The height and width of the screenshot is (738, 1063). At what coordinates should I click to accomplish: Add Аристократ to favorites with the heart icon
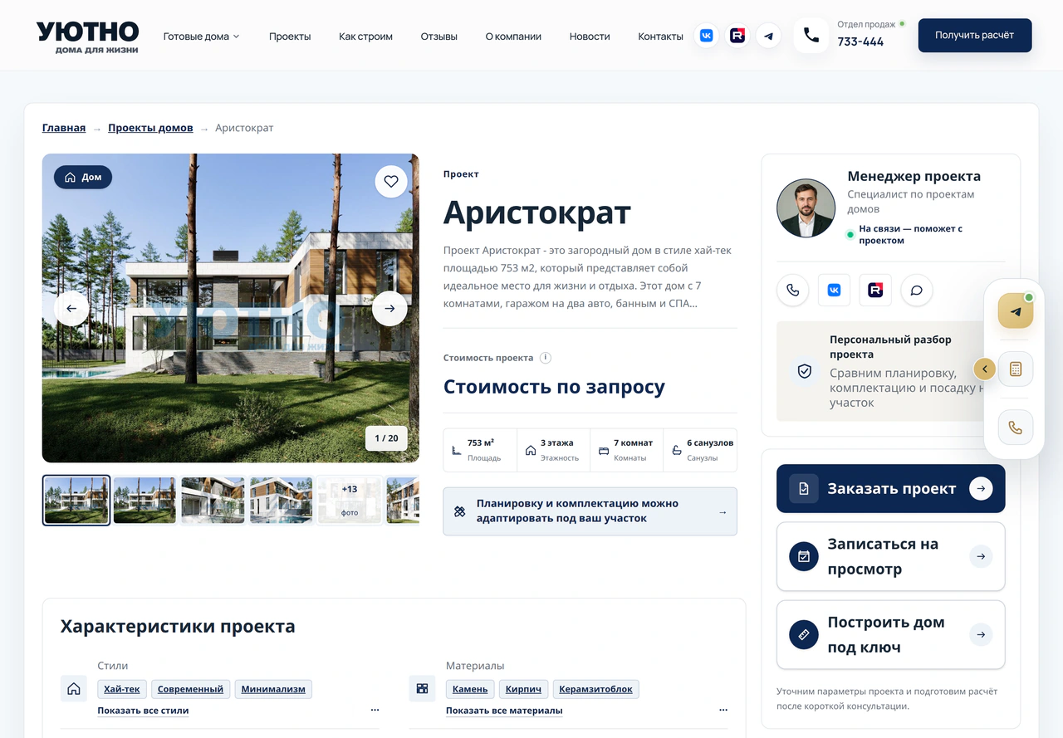click(x=391, y=182)
